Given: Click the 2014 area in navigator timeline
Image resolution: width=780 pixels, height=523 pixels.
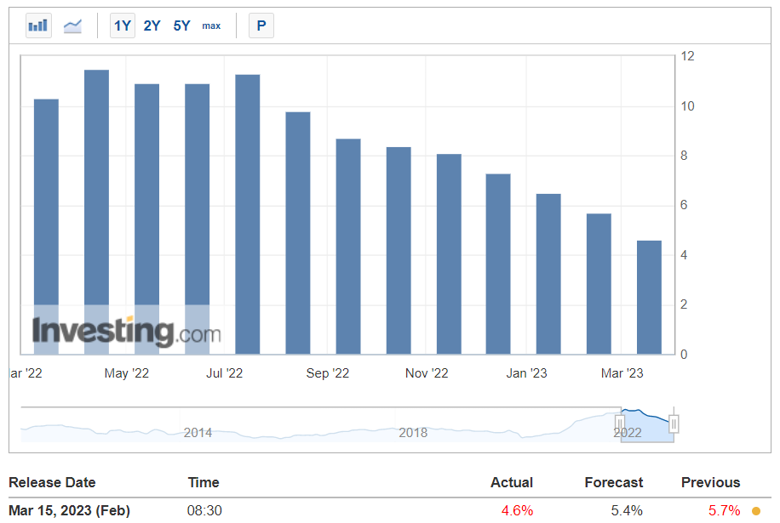Looking at the screenshot, I should point(198,433).
